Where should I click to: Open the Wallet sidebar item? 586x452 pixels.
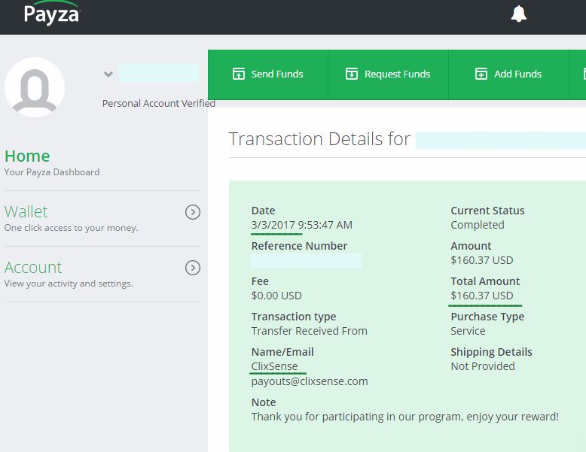pos(26,212)
